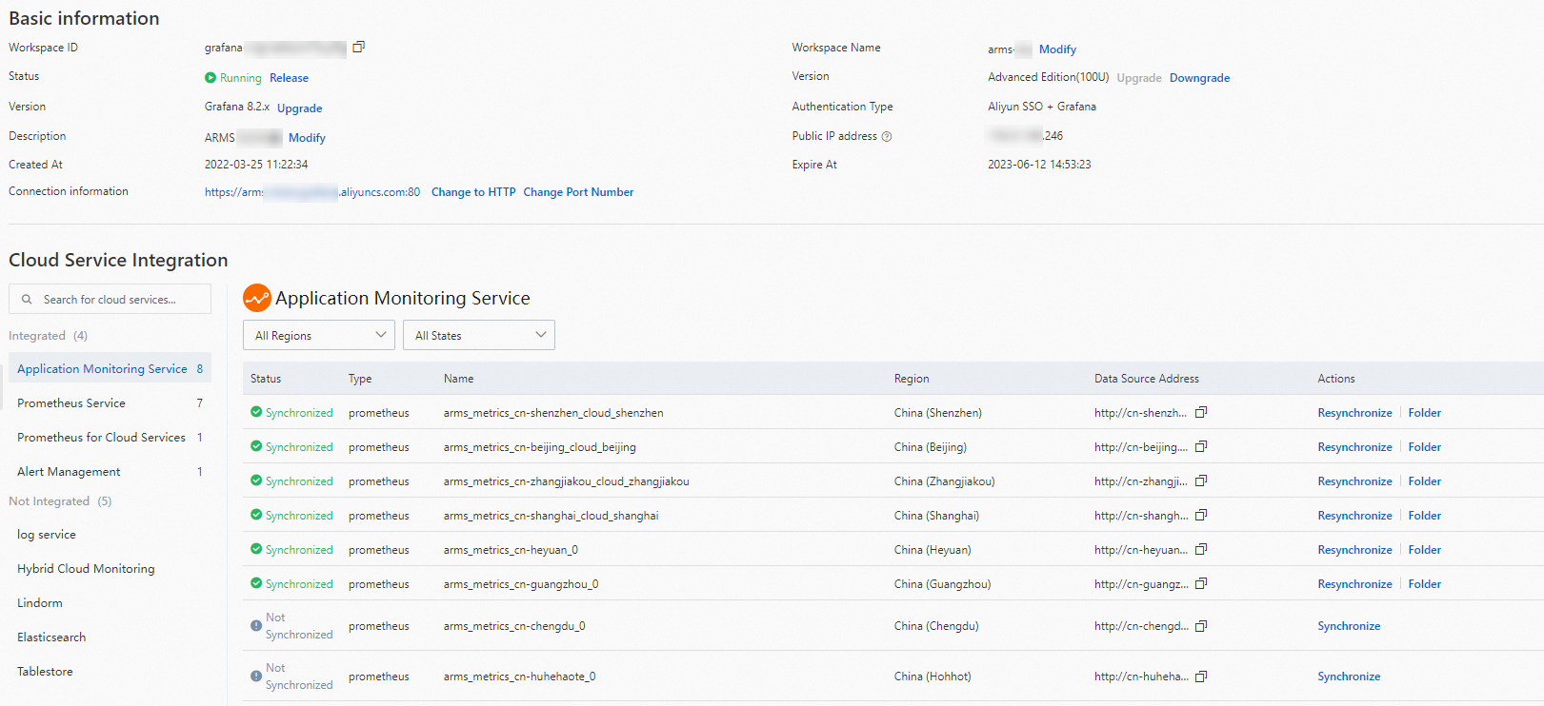The width and height of the screenshot is (1544, 706).
Task: Select Lindorm in sidebar
Action: (40, 603)
